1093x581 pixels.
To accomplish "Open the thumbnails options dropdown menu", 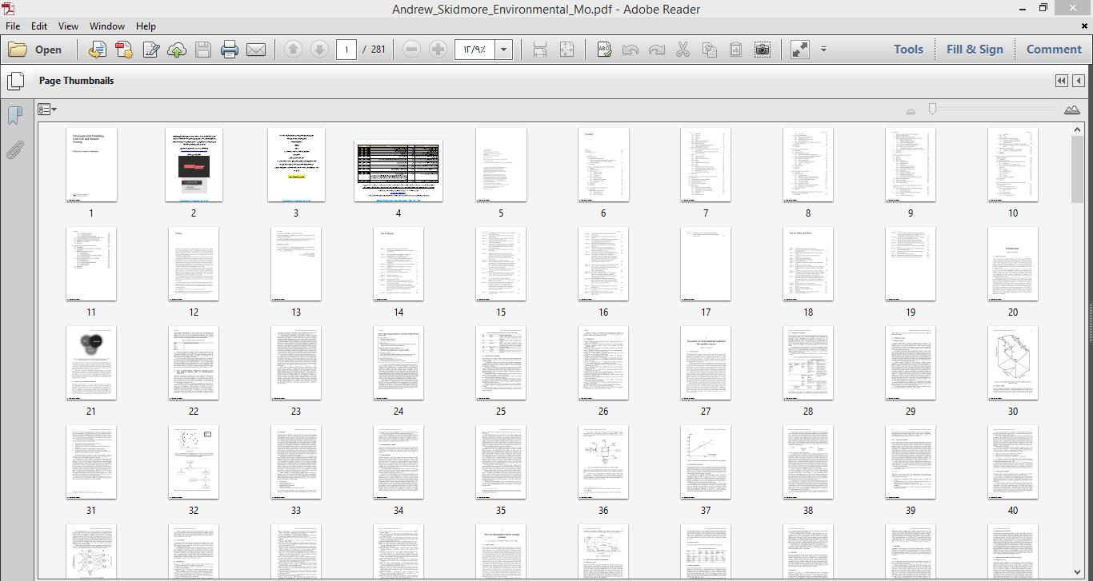I will (x=47, y=109).
